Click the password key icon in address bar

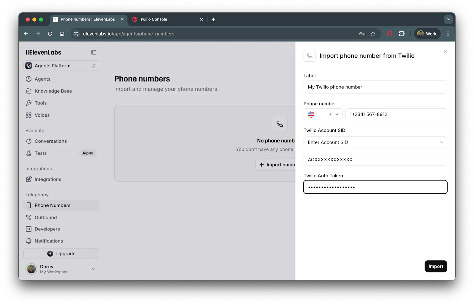click(362, 34)
